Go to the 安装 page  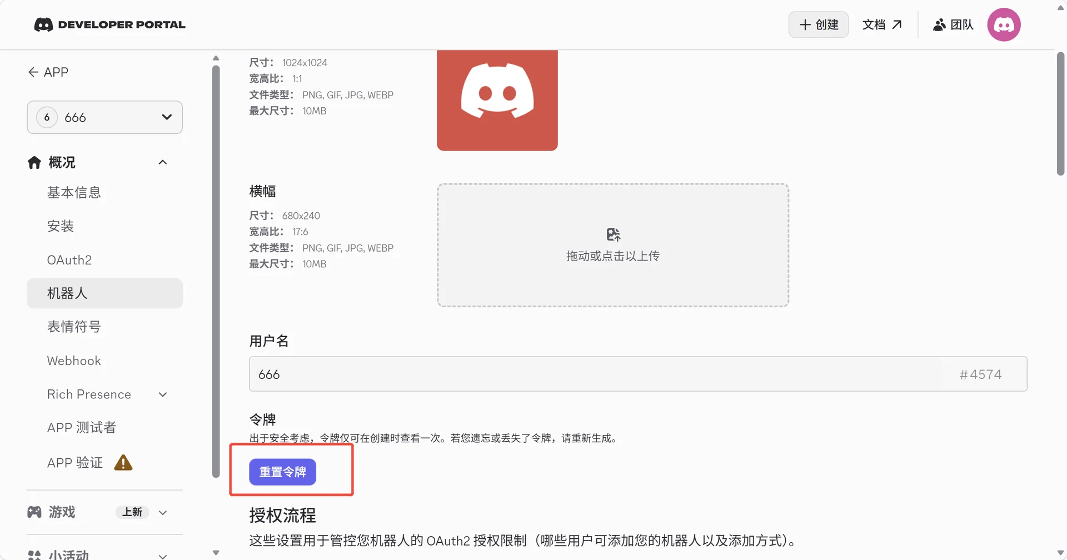61,226
